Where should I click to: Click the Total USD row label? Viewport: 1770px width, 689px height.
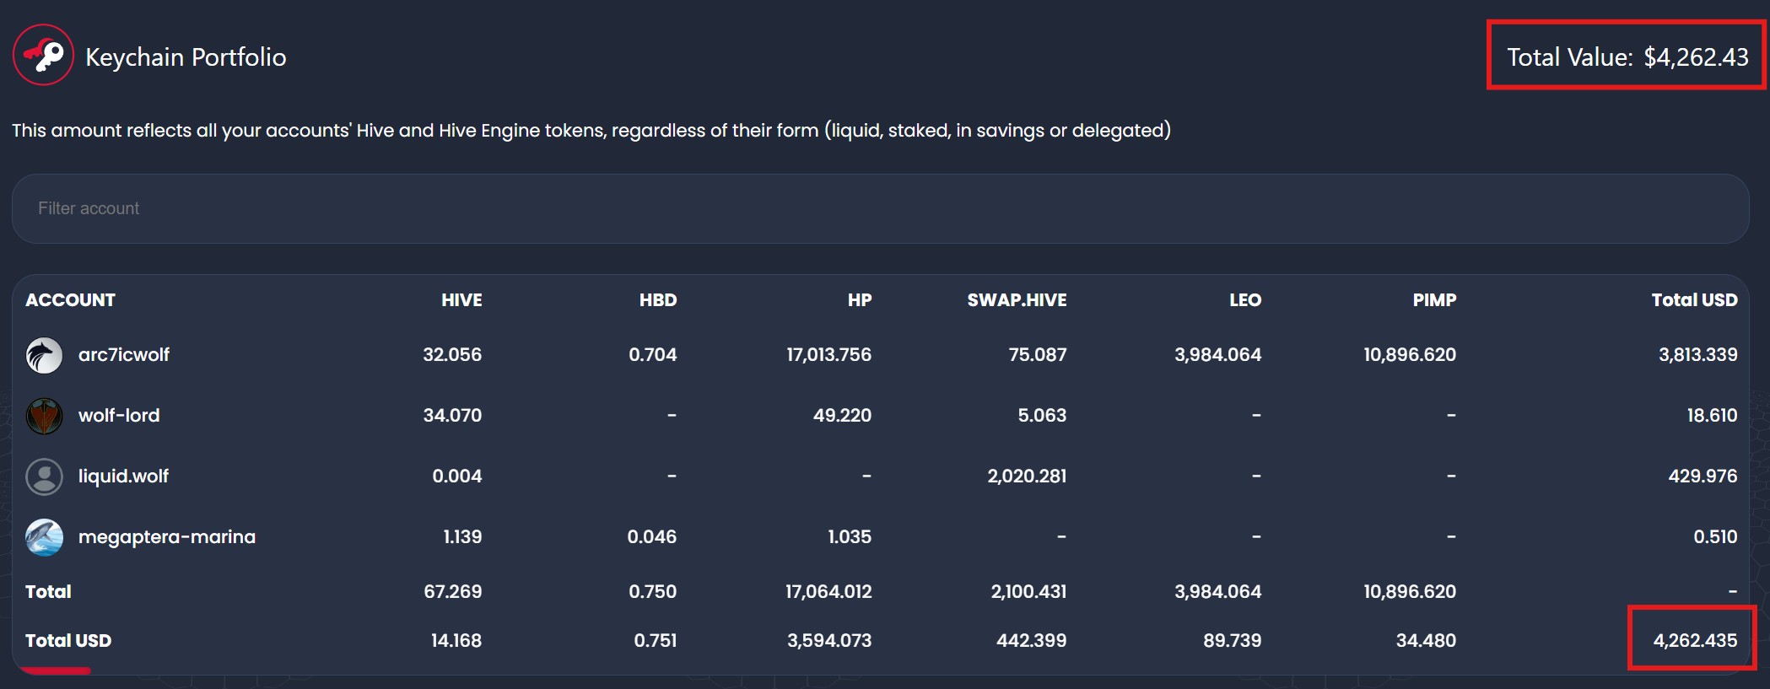68,641
